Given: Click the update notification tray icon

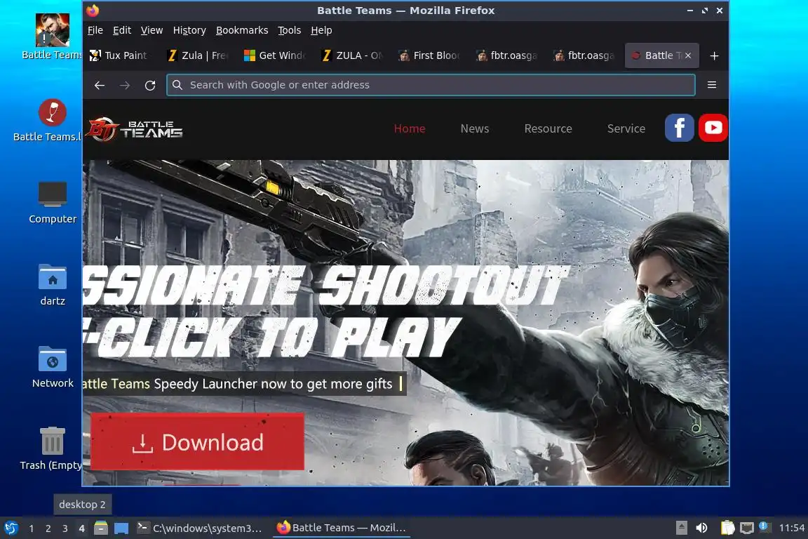Looking at the screenshot, I should [765, 526].
